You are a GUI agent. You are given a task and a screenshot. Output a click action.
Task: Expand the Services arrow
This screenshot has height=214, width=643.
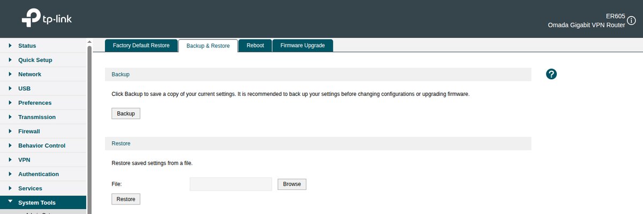tap(10, 188)
